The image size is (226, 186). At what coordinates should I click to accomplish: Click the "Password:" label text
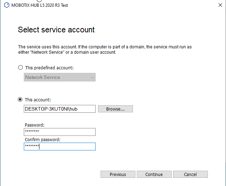tap(34, 125)
